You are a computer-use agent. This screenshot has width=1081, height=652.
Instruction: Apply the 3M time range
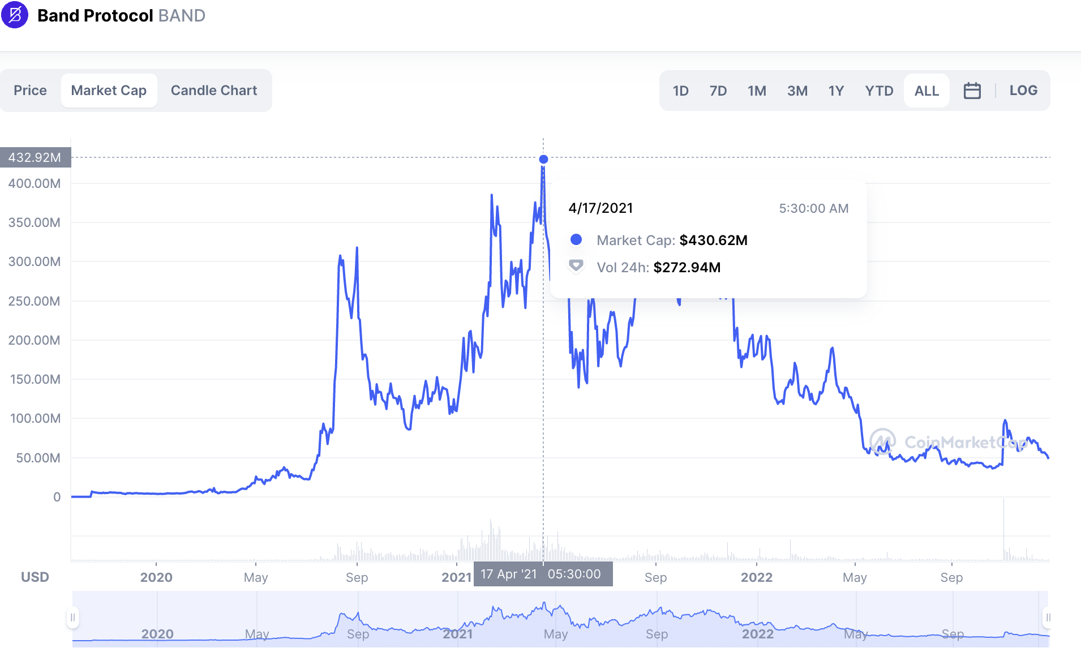click(x=797, y=90)
